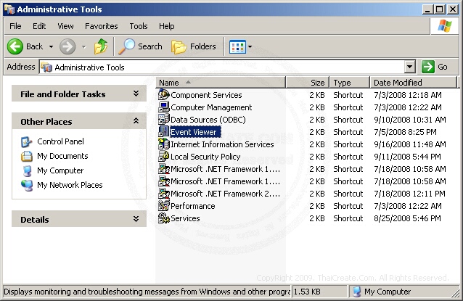Open the File menu

pos(15,26)
